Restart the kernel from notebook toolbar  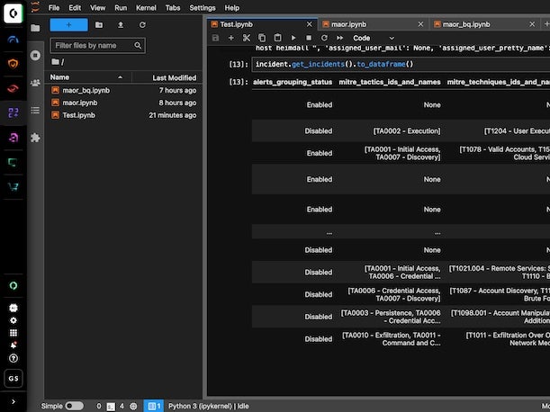click(323, 38)
